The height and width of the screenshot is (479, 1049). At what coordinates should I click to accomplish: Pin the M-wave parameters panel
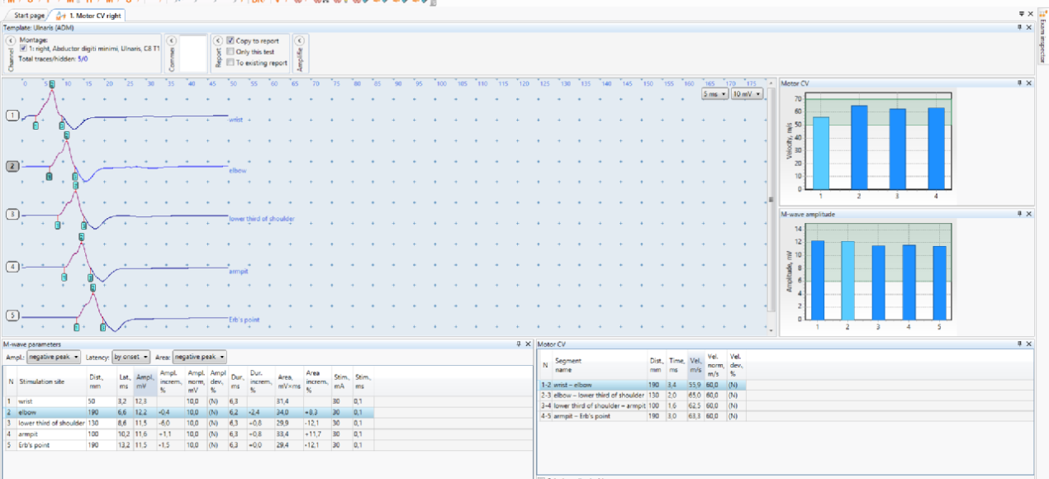[518, 344]
